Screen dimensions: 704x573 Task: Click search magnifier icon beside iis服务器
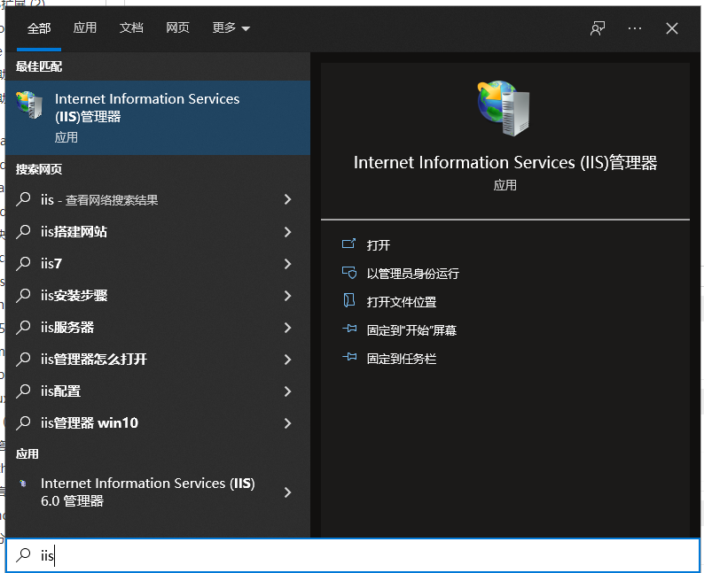23,327
